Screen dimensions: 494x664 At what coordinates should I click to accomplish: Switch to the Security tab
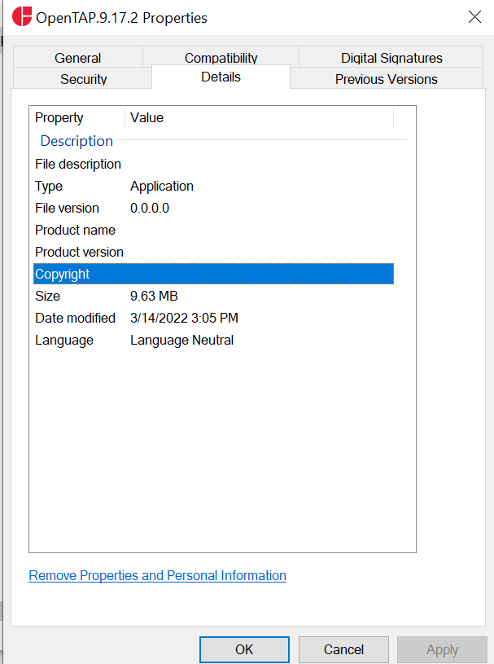82,79
